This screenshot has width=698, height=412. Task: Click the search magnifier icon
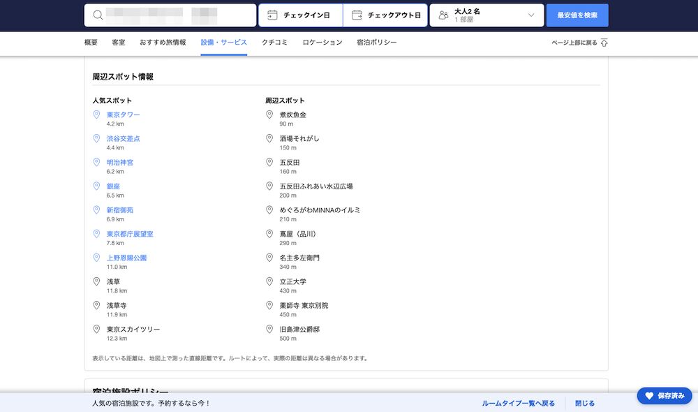(98, 15)
